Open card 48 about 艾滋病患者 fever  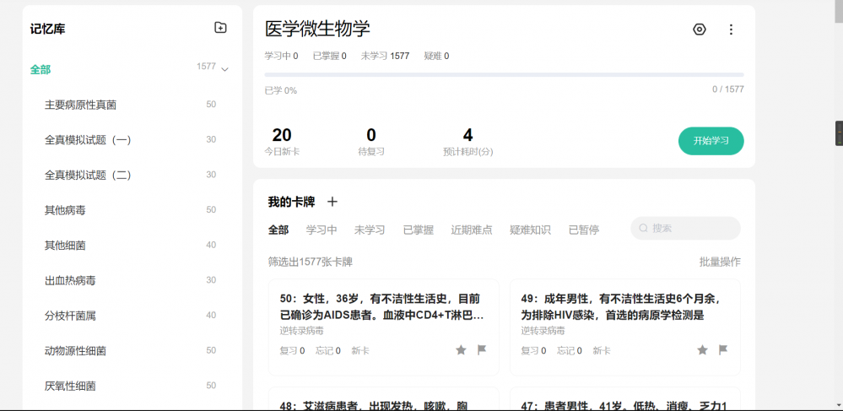[x=383, y=398]
